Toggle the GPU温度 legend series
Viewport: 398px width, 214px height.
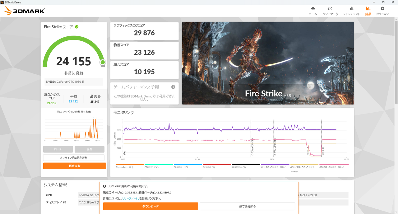pyautogui.click(x=188, y=166)
